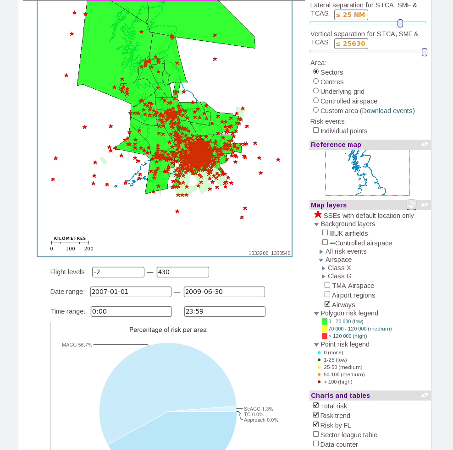Enable the Sector league table checkbox
The image size is (453, 450).
click(316, 434)
